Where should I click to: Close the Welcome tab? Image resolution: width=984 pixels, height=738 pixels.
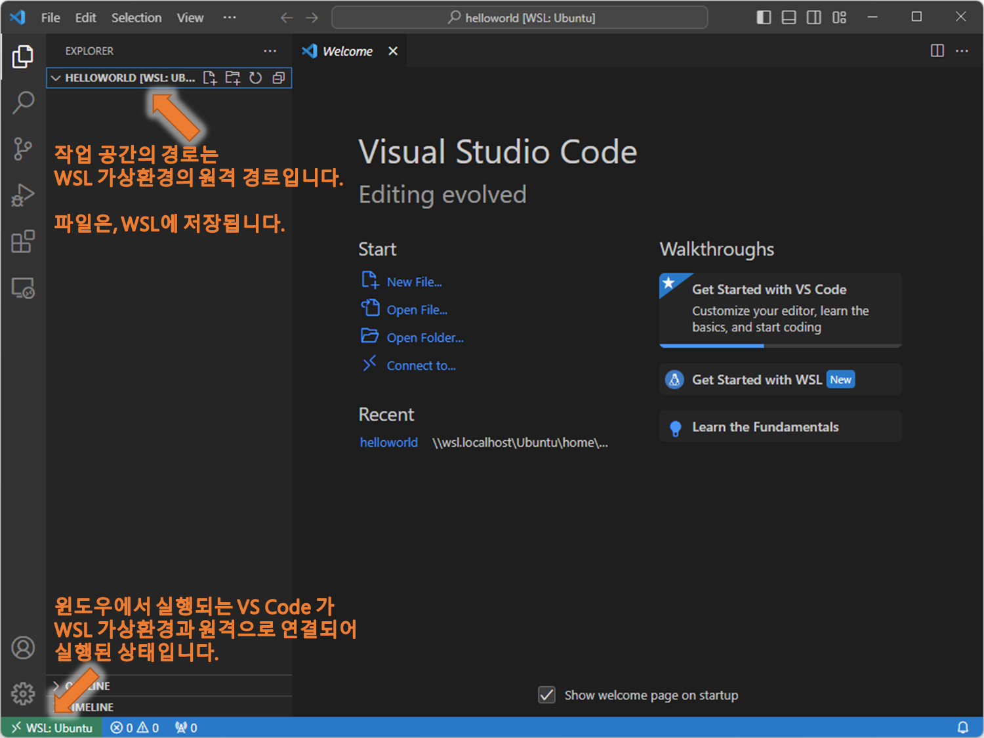[x=393, y=51]
